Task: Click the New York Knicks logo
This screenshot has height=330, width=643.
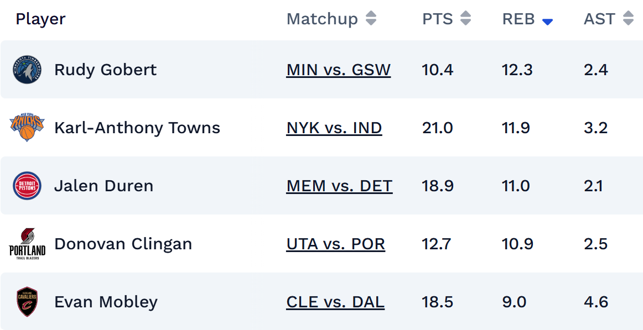Action: (x=27, y=128)
